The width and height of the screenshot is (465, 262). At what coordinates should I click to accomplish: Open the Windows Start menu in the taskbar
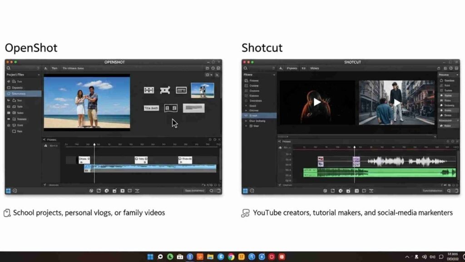click(x=150, y=257)
